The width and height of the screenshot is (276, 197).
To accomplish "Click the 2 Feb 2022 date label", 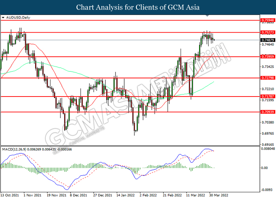I will pos(148,195).
